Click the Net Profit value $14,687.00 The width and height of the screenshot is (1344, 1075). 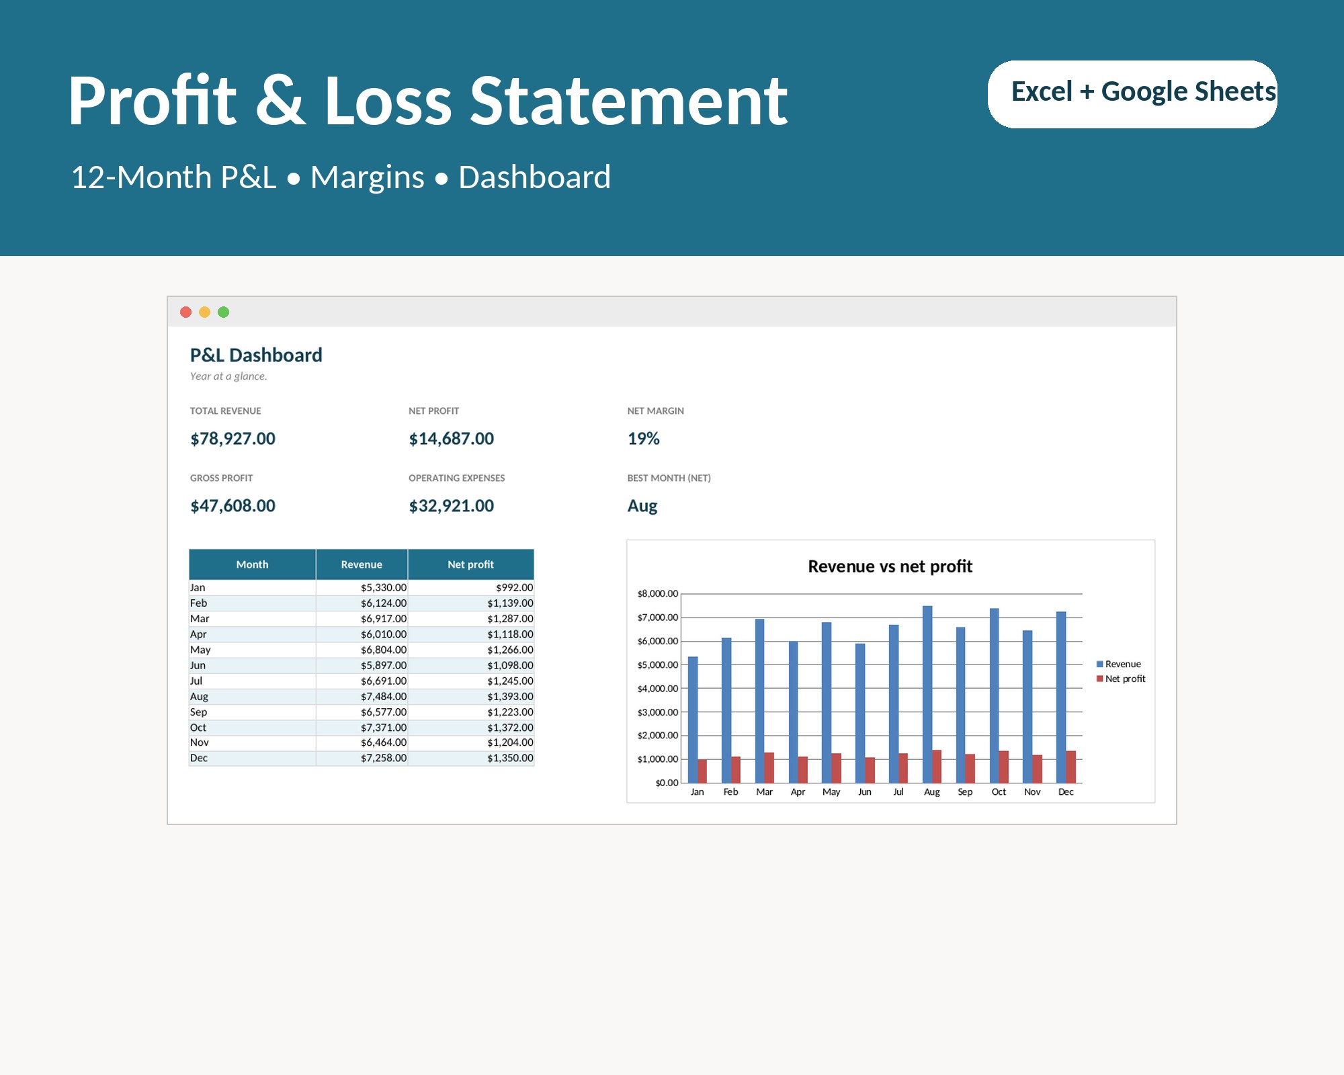451,439
